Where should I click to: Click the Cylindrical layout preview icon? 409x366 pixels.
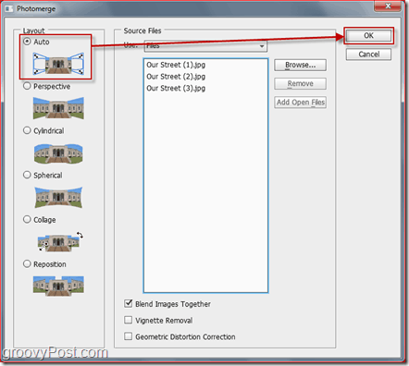pos(58,153)
